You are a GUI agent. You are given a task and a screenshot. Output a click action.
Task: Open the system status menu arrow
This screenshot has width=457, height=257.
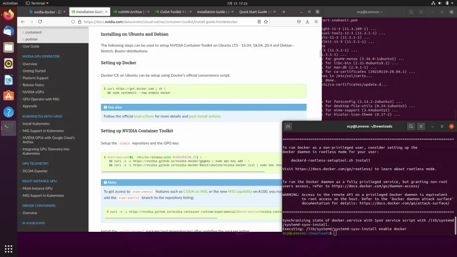coord(453,3)
